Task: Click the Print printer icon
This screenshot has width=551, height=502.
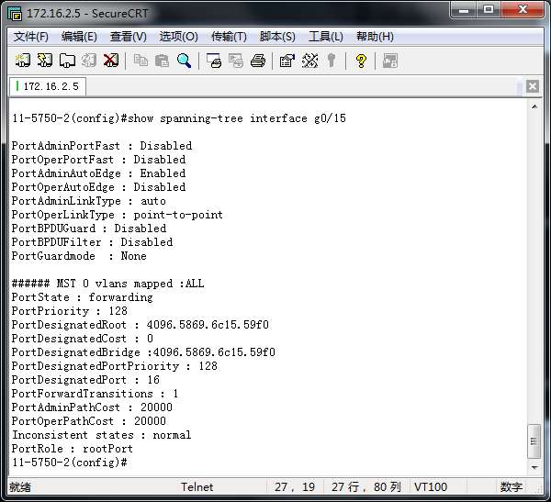Action: pos(258,61)
